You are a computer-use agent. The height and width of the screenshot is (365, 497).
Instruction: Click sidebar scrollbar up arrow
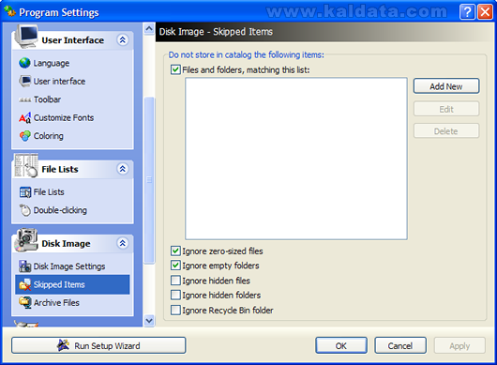point(149,29)
